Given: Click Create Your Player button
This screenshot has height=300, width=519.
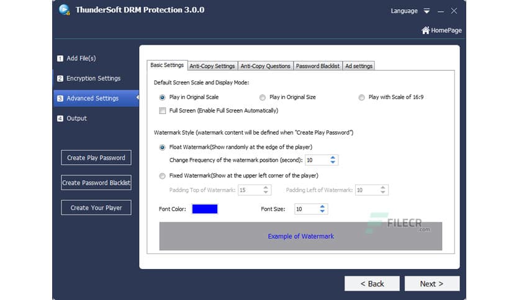Looking at the screenshot, I should 96,208.
